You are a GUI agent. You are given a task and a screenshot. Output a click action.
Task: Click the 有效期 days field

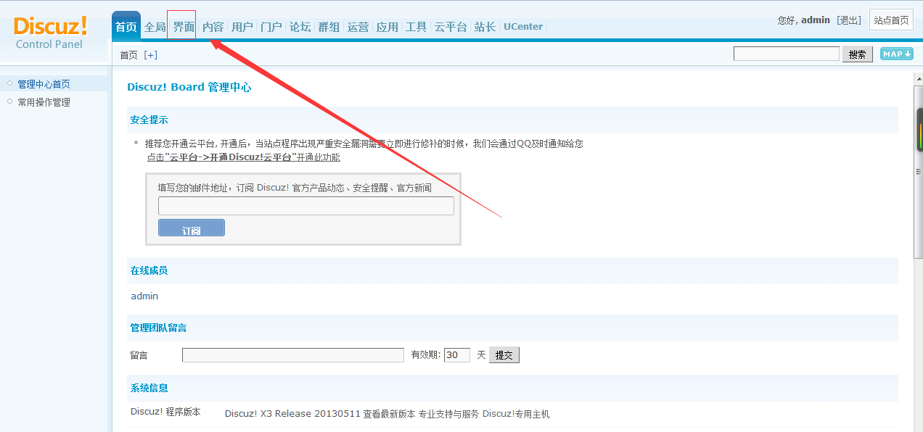pyautogui.click(x=457, y=355)
